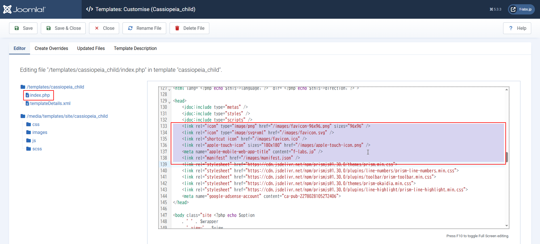Open f-labs.jp site external link icon

[x=513, y=9]
